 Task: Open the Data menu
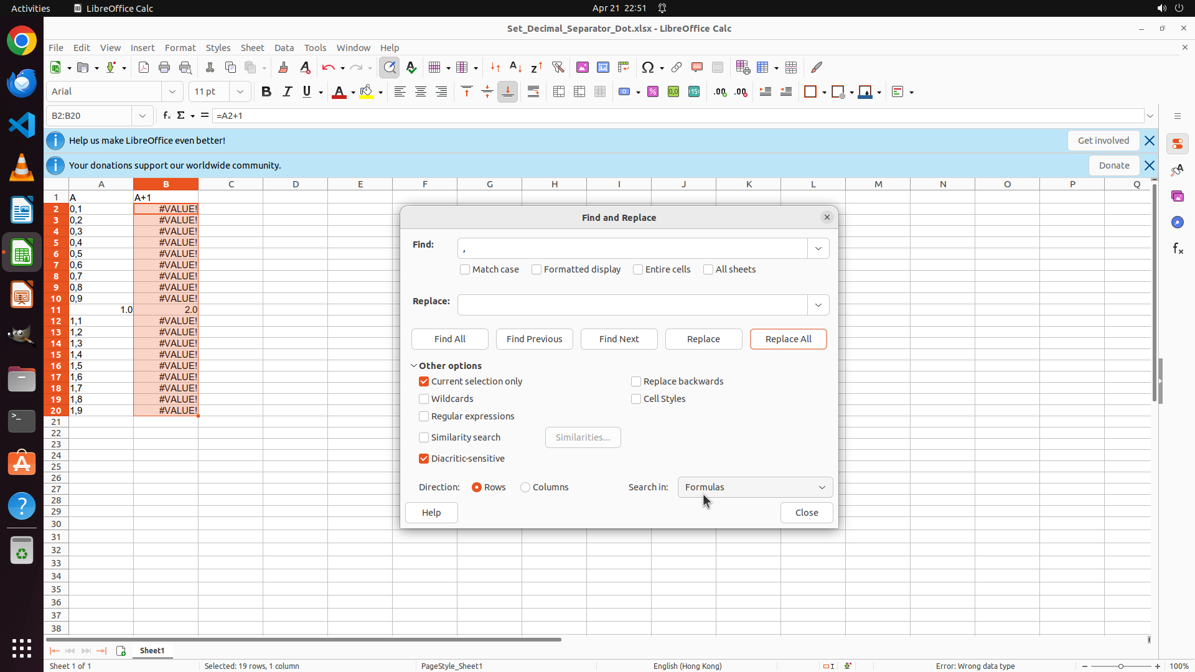(284, 48)
